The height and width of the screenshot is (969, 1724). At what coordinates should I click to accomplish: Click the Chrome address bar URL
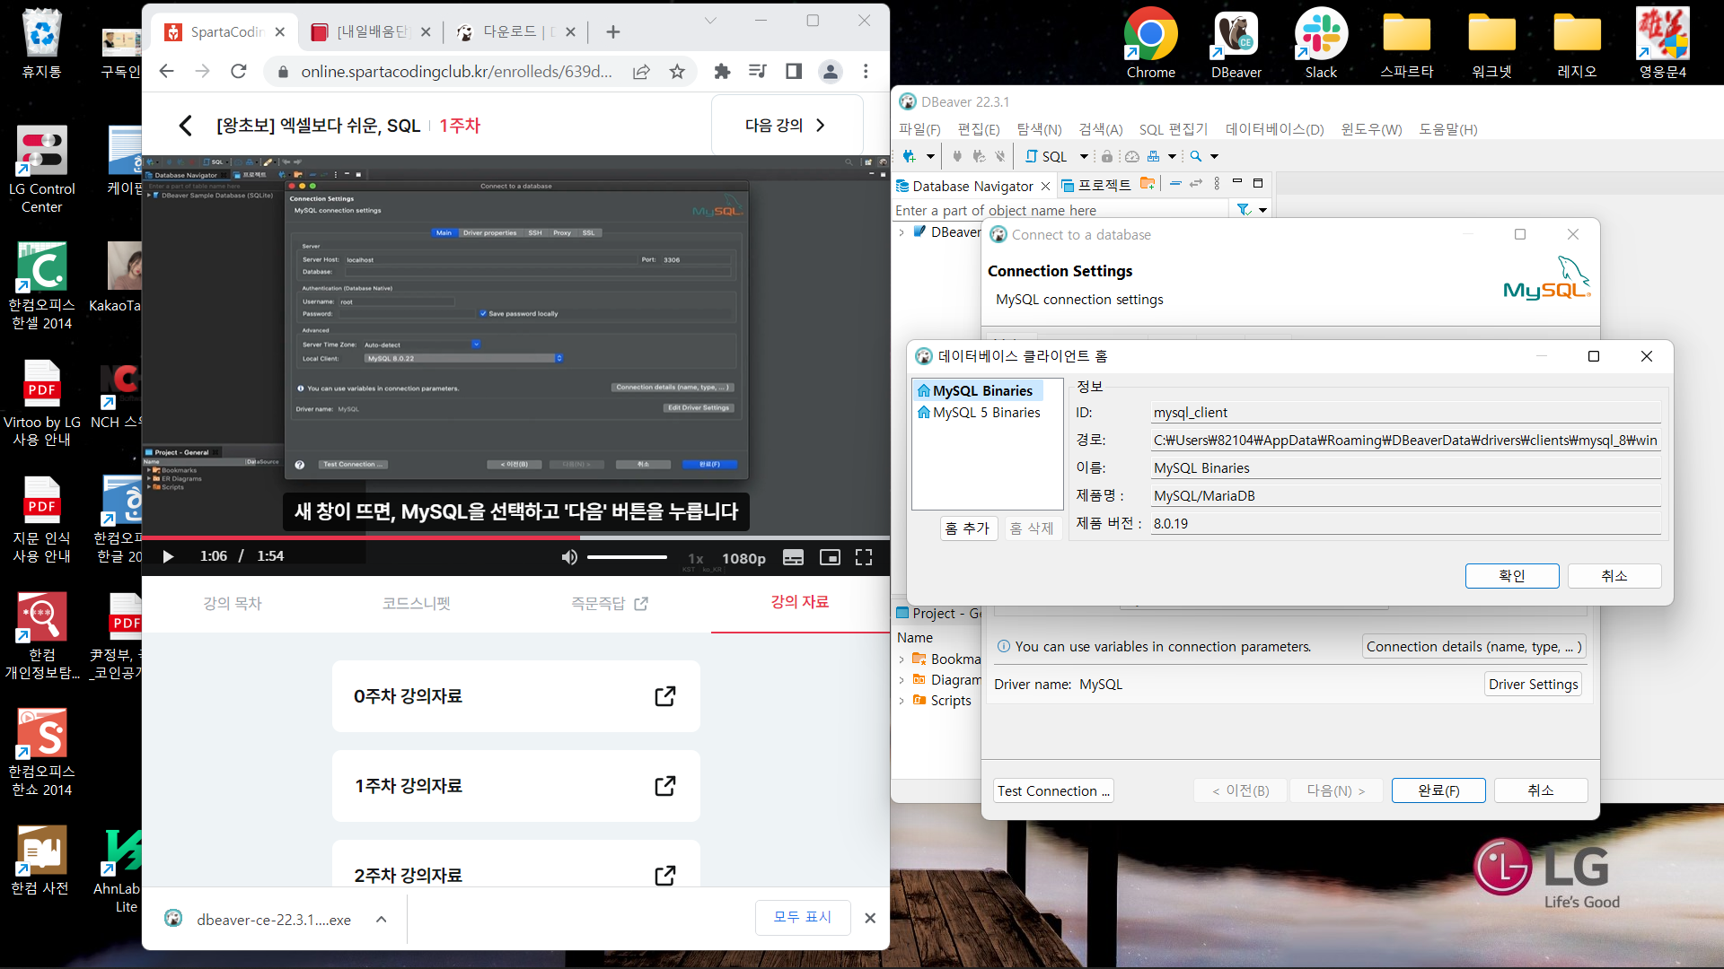coord(456,72)
